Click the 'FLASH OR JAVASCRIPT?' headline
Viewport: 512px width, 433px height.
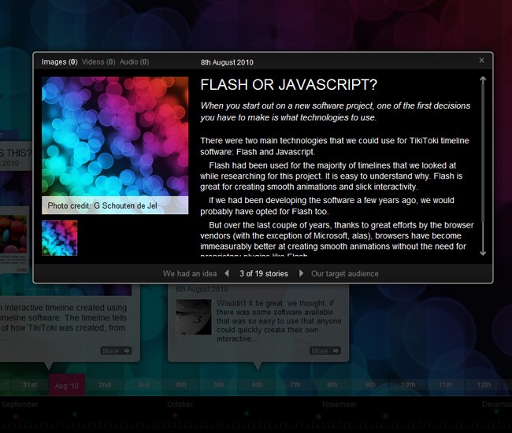(x=288, y=85)
